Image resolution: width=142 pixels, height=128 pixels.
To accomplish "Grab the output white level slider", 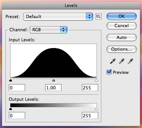I will click(x=96, y=109).
